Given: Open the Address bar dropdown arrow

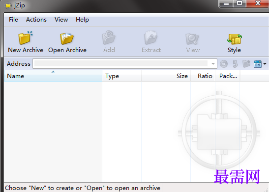Looking at the screenshot, I should 213,64.
